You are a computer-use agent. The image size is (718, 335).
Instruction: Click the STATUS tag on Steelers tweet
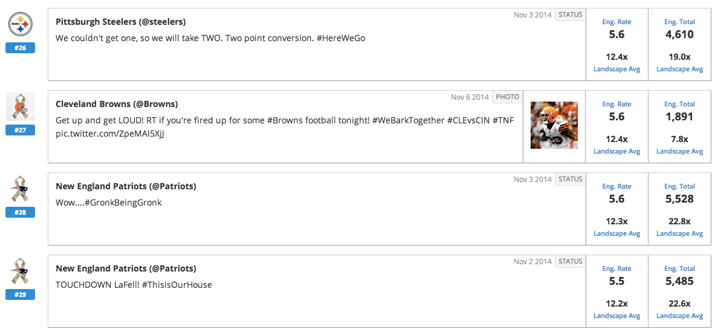pyautogui.click(x=570, y=15)
